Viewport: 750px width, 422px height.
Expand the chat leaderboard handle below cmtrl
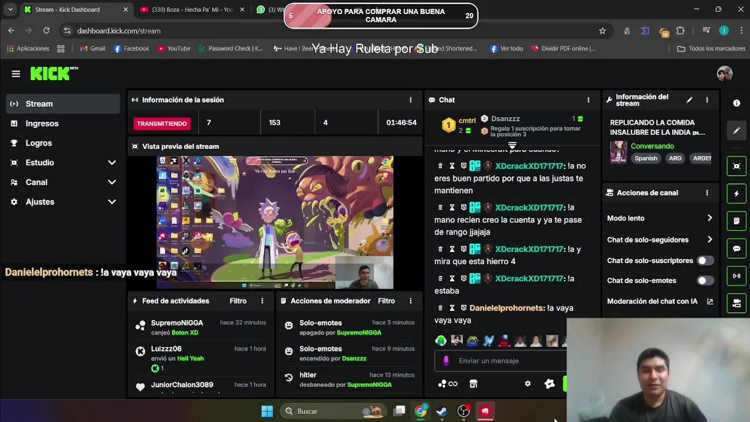pyautogui.click(x=512, y=145)
